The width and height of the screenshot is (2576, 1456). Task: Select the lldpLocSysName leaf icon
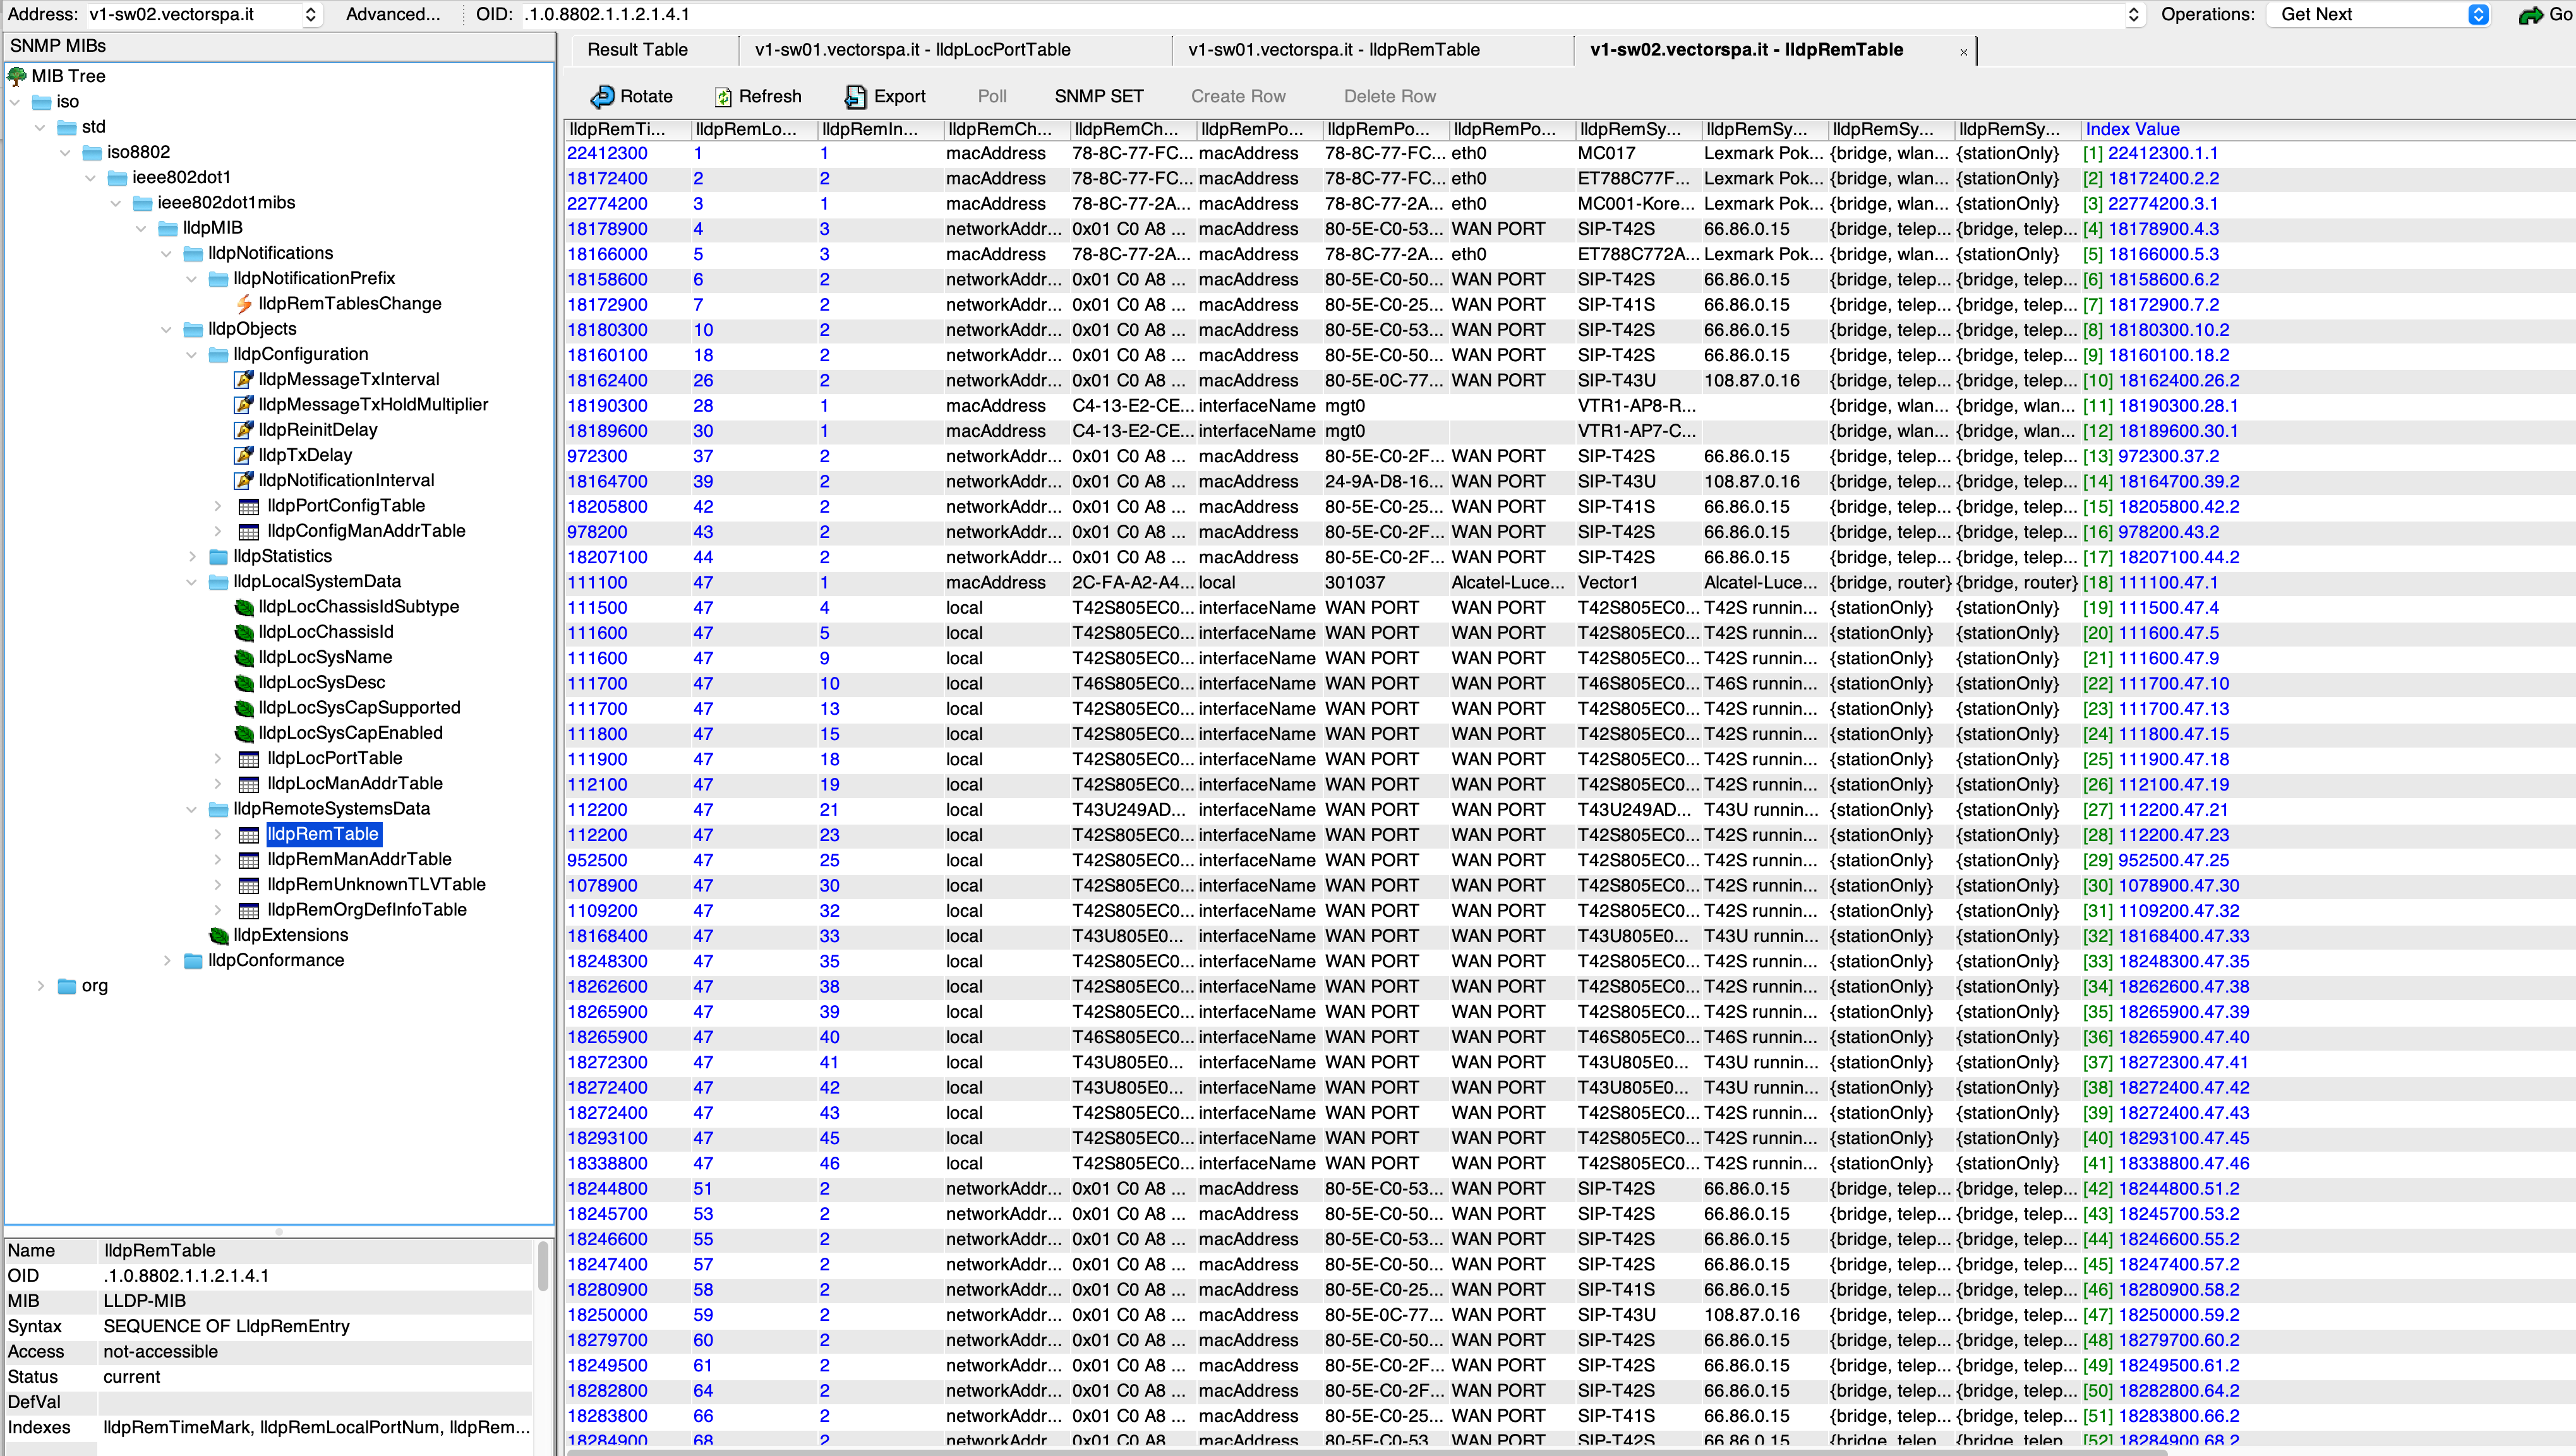click(x=243, y=657)
